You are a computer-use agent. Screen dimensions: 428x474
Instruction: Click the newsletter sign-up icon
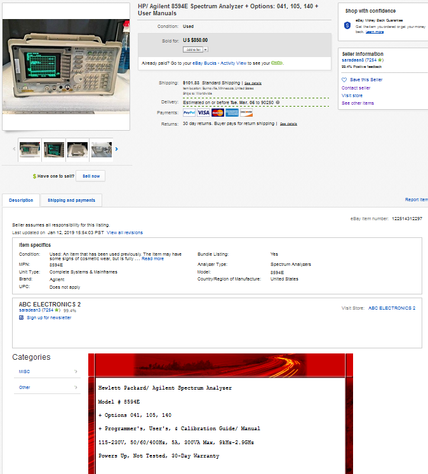point(21,318)
